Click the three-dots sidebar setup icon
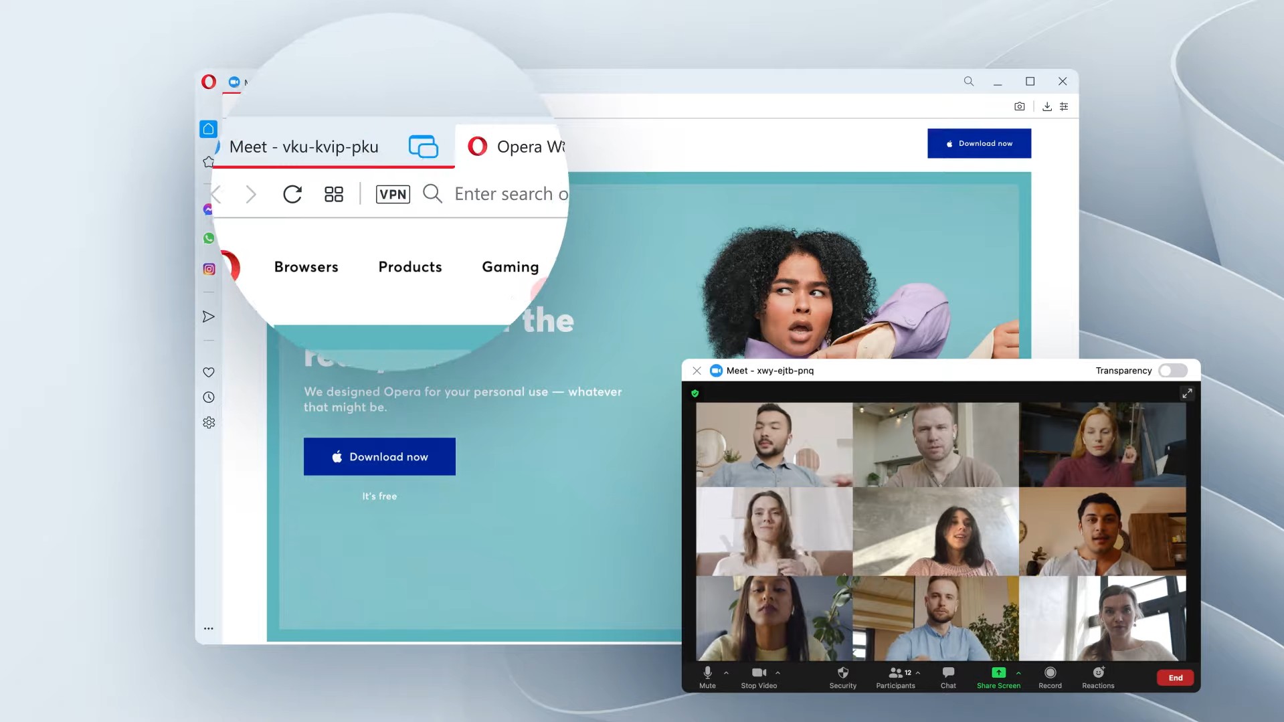 click(209, 628)
